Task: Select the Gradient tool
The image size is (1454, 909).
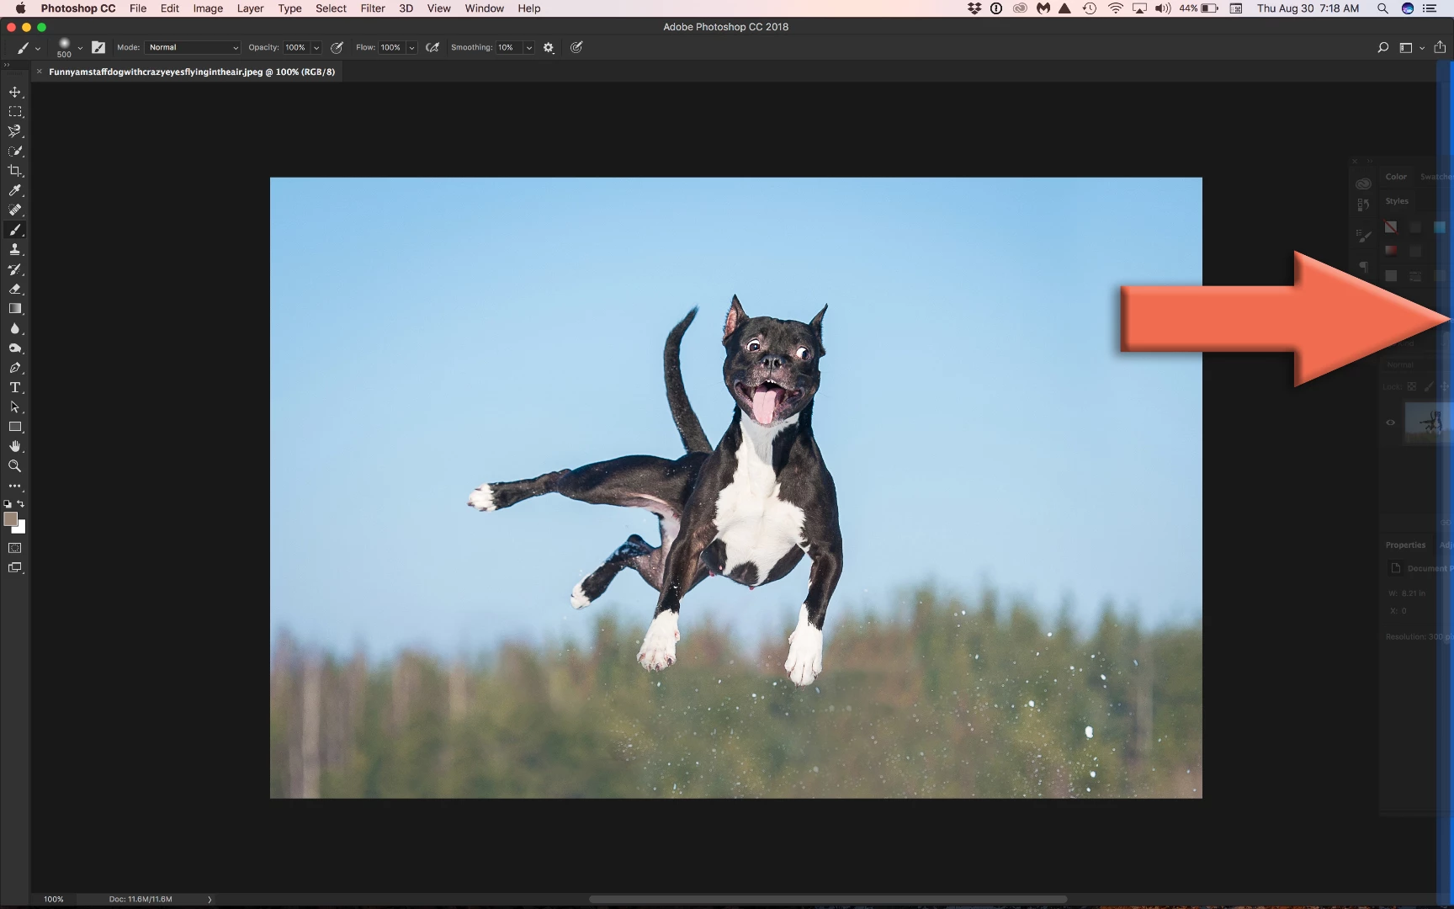Action: 15,309
